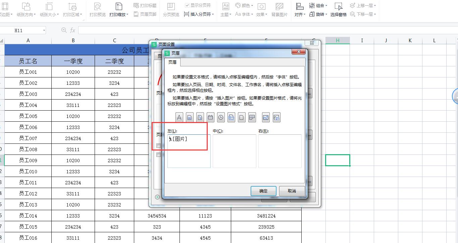Click the 左(L) header edit box

(189, 151)
